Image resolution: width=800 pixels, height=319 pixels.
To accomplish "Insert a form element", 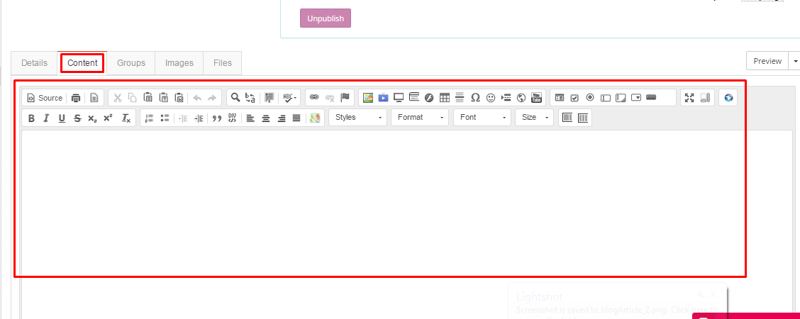I will pyautogui.click(x=560, y=98).
